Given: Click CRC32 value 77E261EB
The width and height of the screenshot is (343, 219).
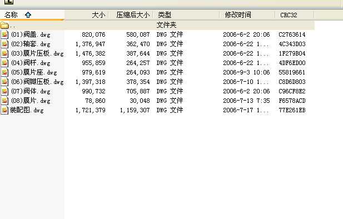Looking at the screenshot, I should tap(292, 110).
